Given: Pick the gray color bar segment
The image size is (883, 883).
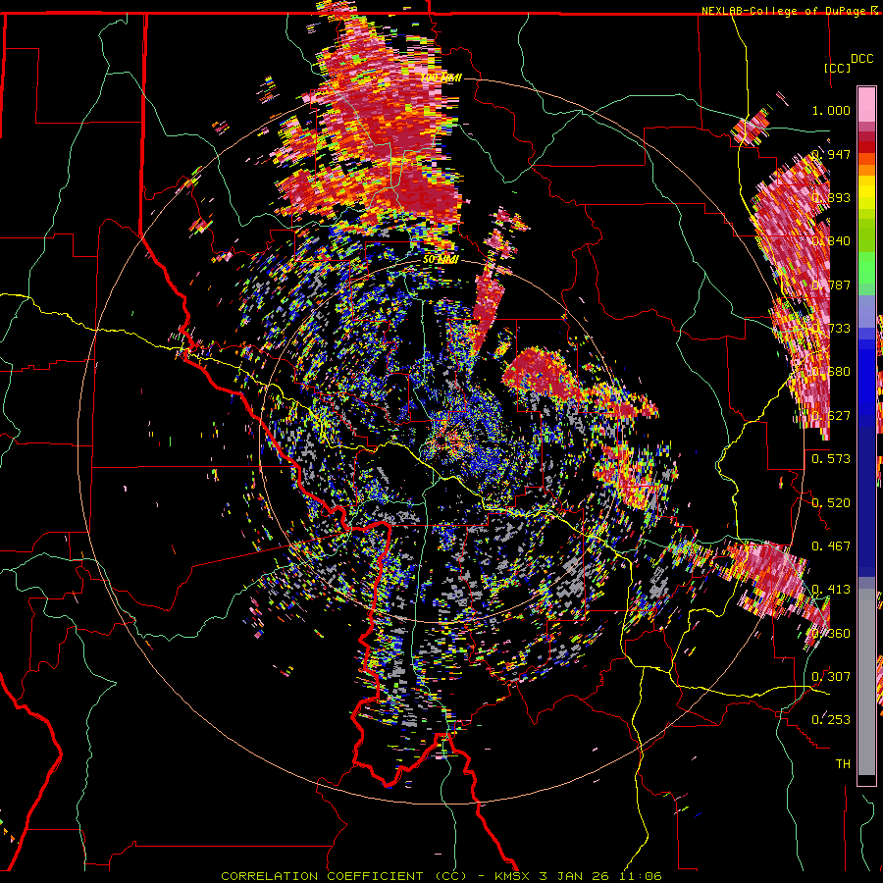Looking at the screenshot, I should click(866, 682).
